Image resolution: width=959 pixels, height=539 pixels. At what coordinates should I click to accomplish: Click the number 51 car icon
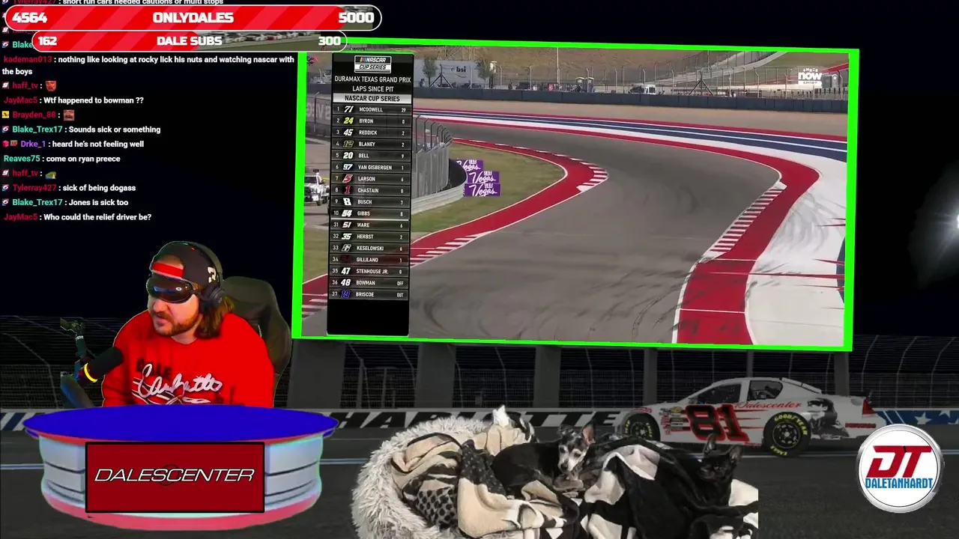tap(348, 225)
